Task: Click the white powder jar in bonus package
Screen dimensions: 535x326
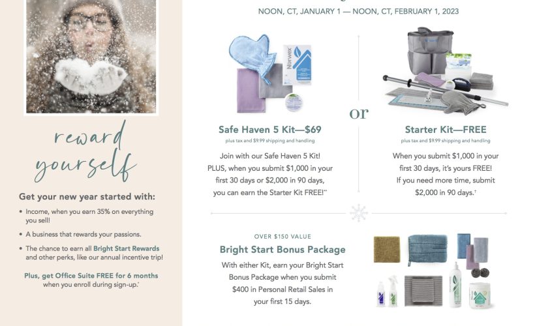Action: tap(480, 296)
